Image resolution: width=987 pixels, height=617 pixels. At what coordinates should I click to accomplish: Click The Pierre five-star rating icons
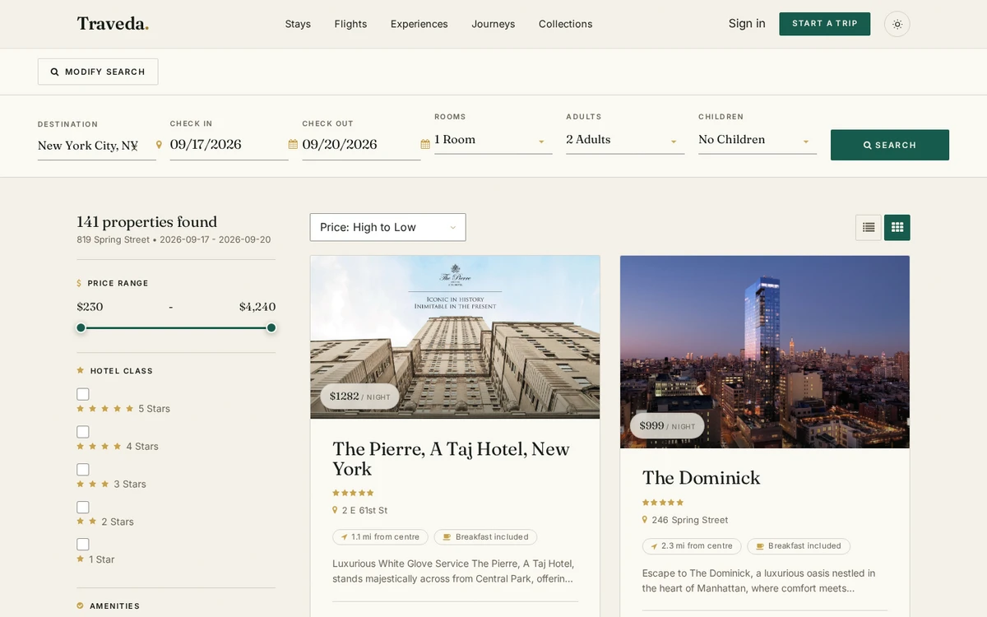coord(353,493)
